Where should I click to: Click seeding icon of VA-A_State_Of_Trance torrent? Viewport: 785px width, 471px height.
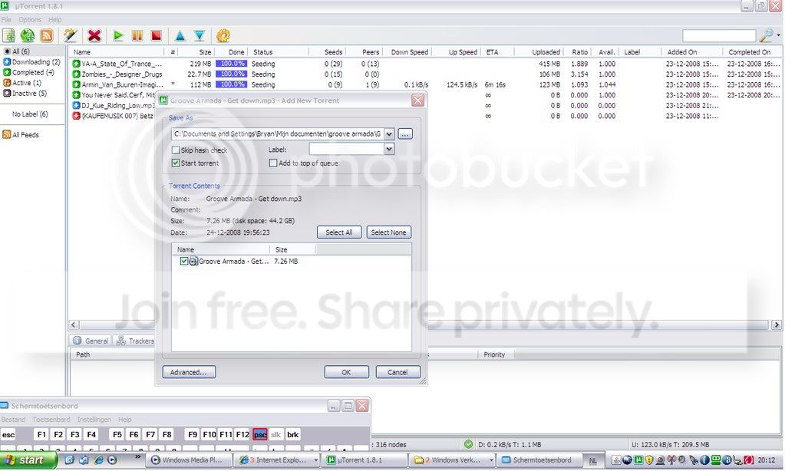click(76, 64)
